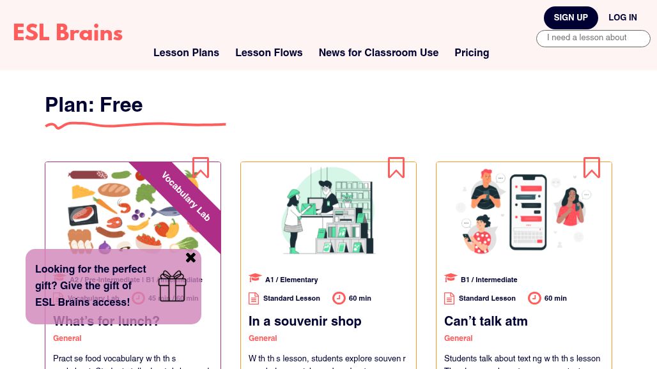Bookmark the In a souvenir shop lesson
The height and width of the screenshot is (369, 657).
coord(396,167)
